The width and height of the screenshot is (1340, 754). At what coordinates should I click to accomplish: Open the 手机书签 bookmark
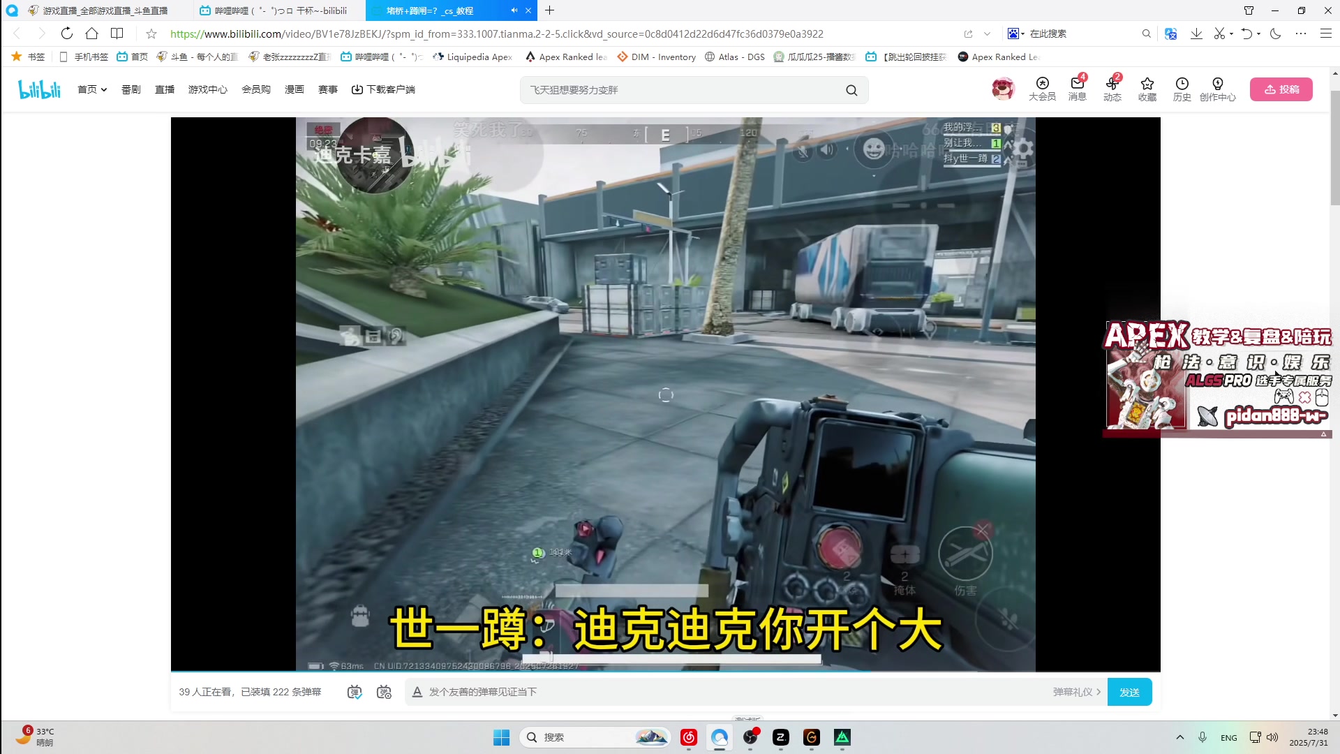(x=84, y=57)
